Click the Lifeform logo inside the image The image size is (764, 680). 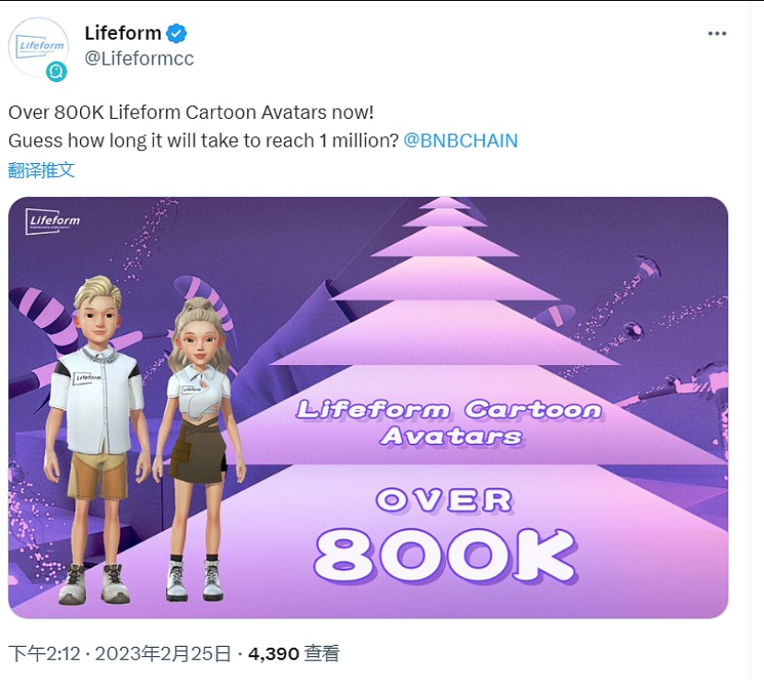click(53, 221)
